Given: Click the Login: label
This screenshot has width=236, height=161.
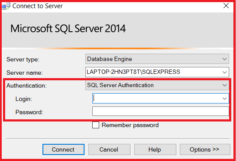Looking at the screenshot, I should pos(24,99).
